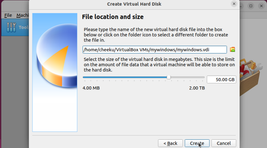Cancel the hard disk creation
Image resolution: width=267 pixels, height=148 pixels.
point(224,143)
